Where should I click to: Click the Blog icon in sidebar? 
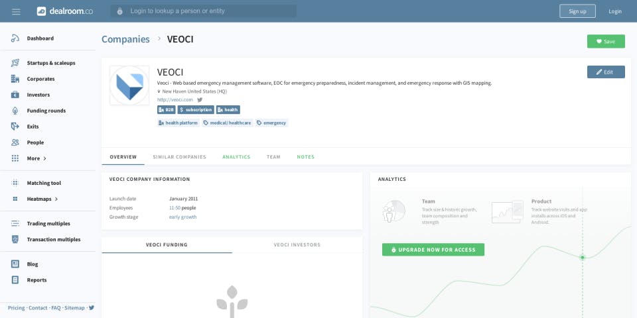click(15, 264)
